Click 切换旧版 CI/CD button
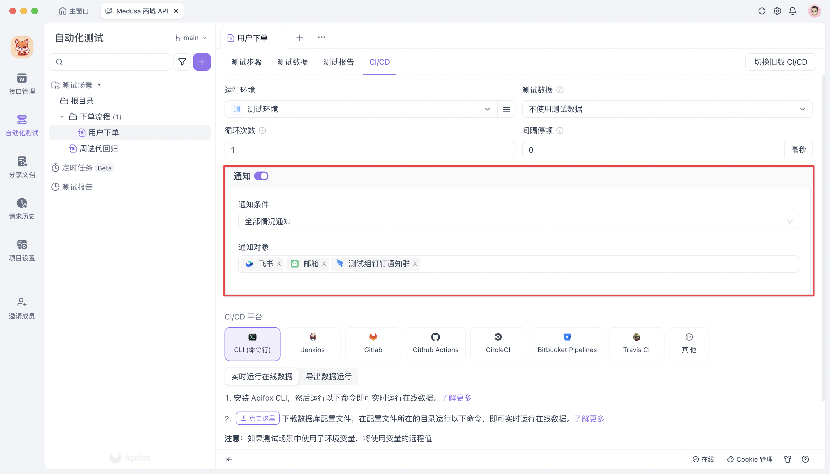 (x=780, y=62)
